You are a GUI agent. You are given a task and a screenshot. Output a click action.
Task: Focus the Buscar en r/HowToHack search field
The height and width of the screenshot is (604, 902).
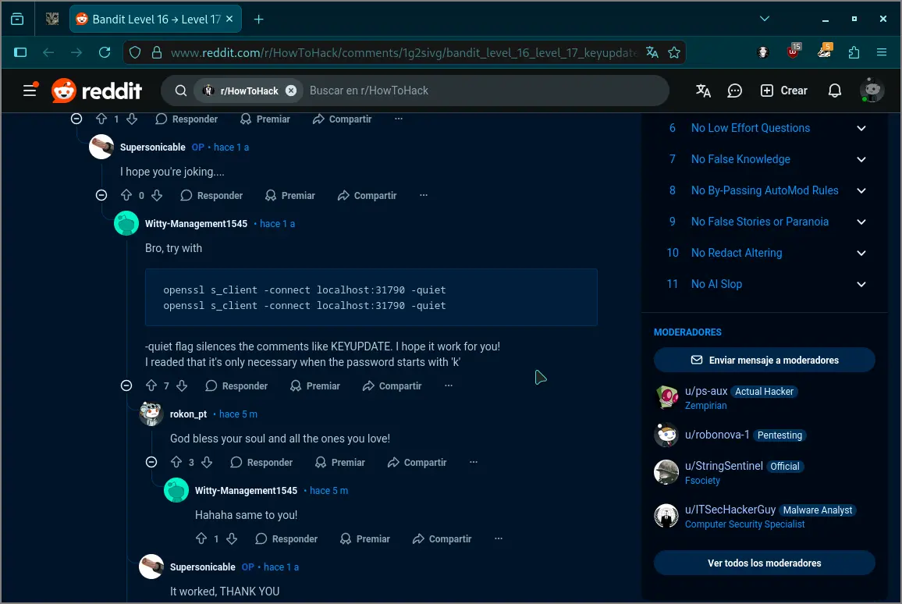click(468, 91)
